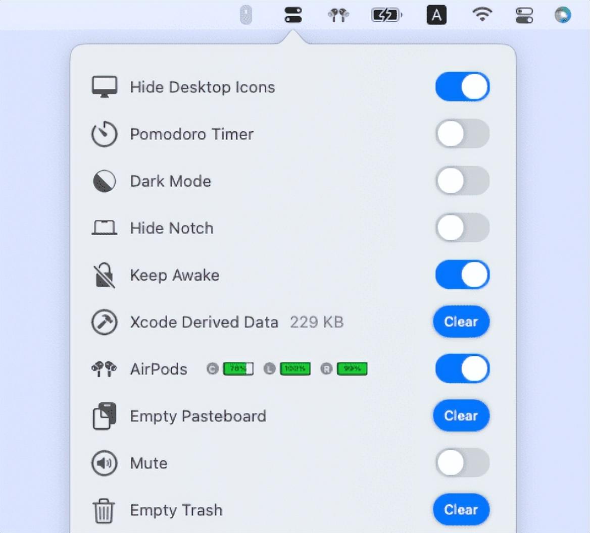The height and width of the screenshot is (533, 590).
Task: Turn on Dark Mode toggle
Action: point(462,181)
